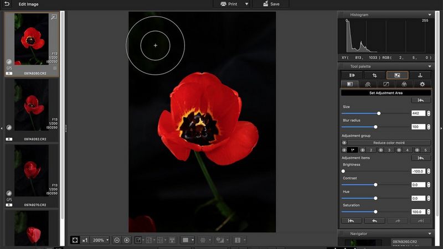443x249 pixels.
Task: Collapse the Histogram panel
Action: 430,15
